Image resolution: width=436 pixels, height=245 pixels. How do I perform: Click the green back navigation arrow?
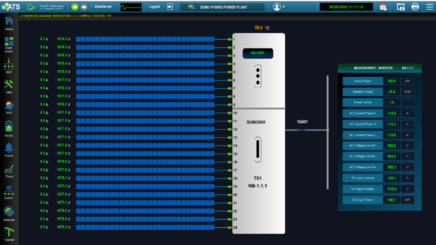(75, 7)
